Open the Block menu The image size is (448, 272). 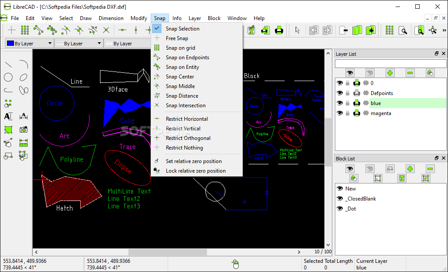coord(214,18)
